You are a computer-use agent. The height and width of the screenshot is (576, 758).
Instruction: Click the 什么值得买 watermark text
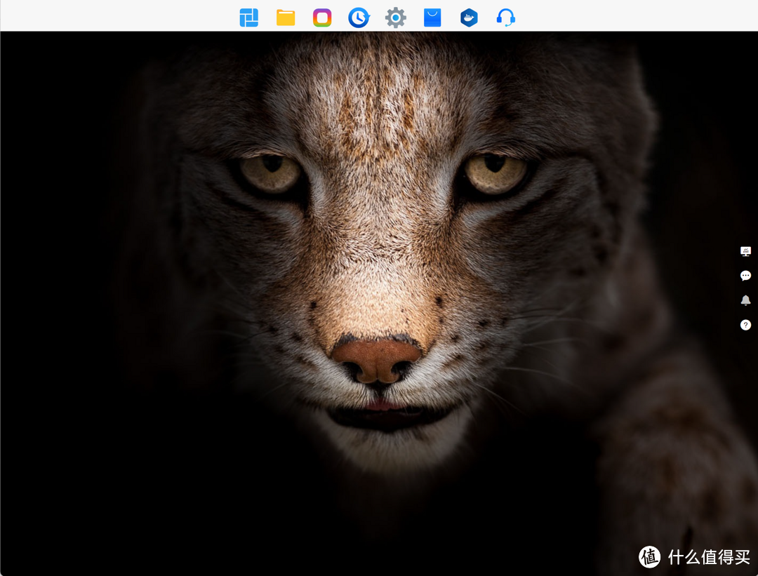point(709,557)
